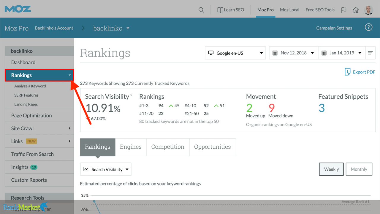Click the first data point on the visibility chart
Image resolution: width=380 pixels, height=214 pixels.
point(94,202)
